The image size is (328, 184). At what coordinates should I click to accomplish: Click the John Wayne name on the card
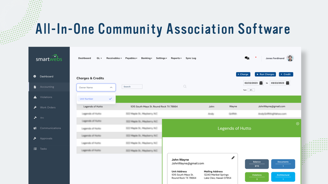tap(180, 159)
